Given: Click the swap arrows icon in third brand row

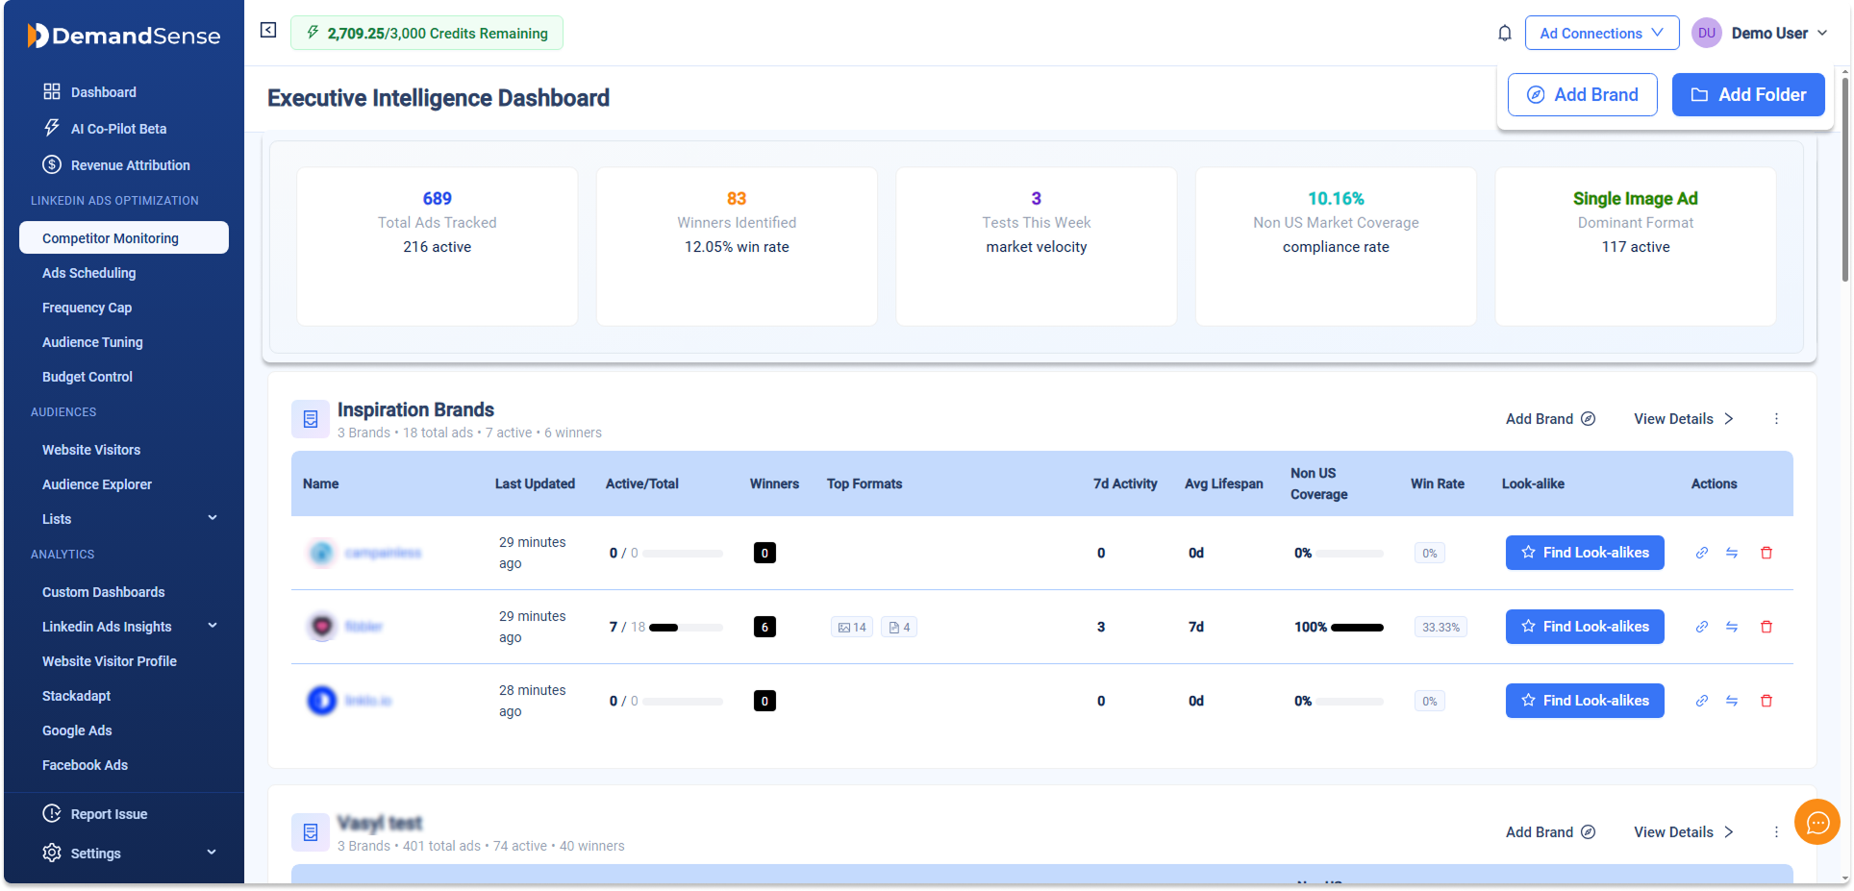Looking at the screenshot, I should 1731,701.
